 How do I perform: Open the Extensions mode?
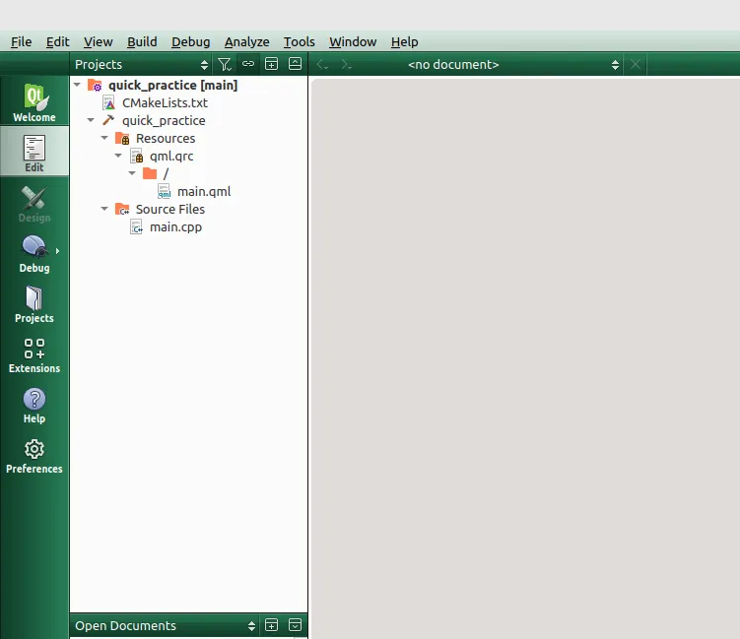pyautogui.click(x=34, y=353)
